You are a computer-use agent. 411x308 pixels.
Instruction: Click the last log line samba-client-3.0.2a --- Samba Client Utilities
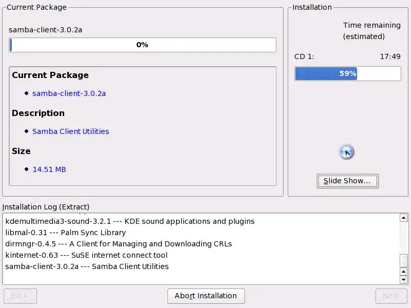click(87, 266)
